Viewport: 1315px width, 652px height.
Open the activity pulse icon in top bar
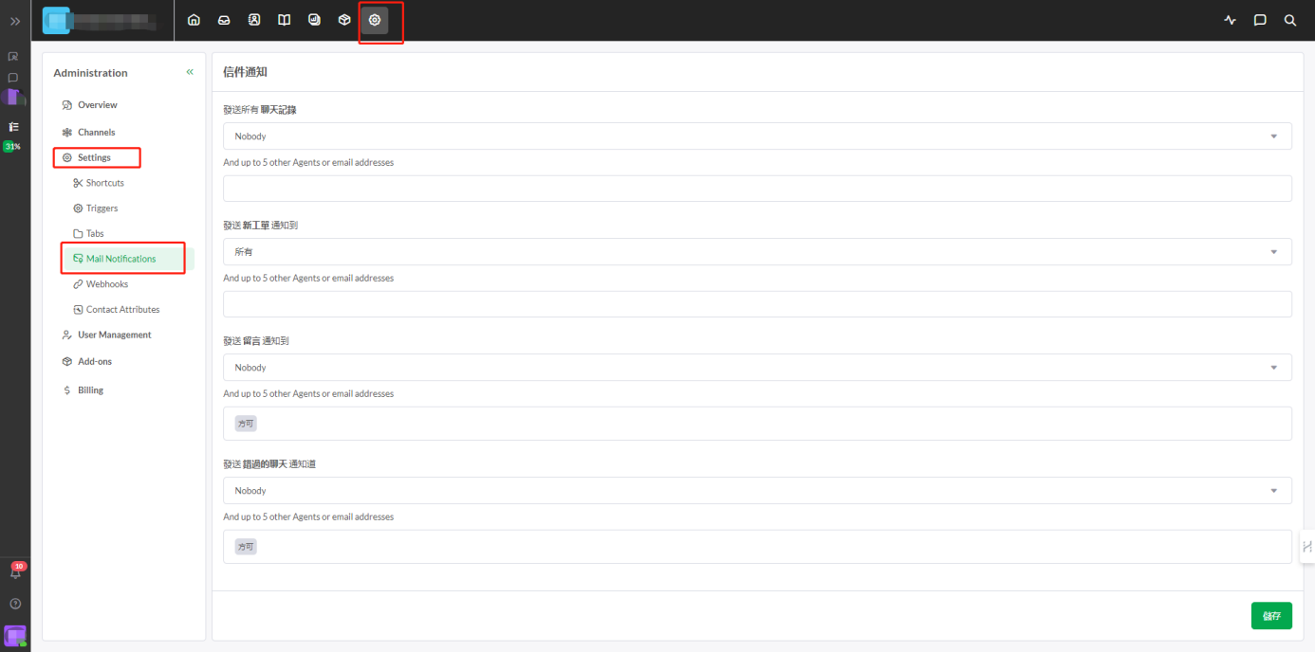pyautogui.click(x=1231, y=20)
